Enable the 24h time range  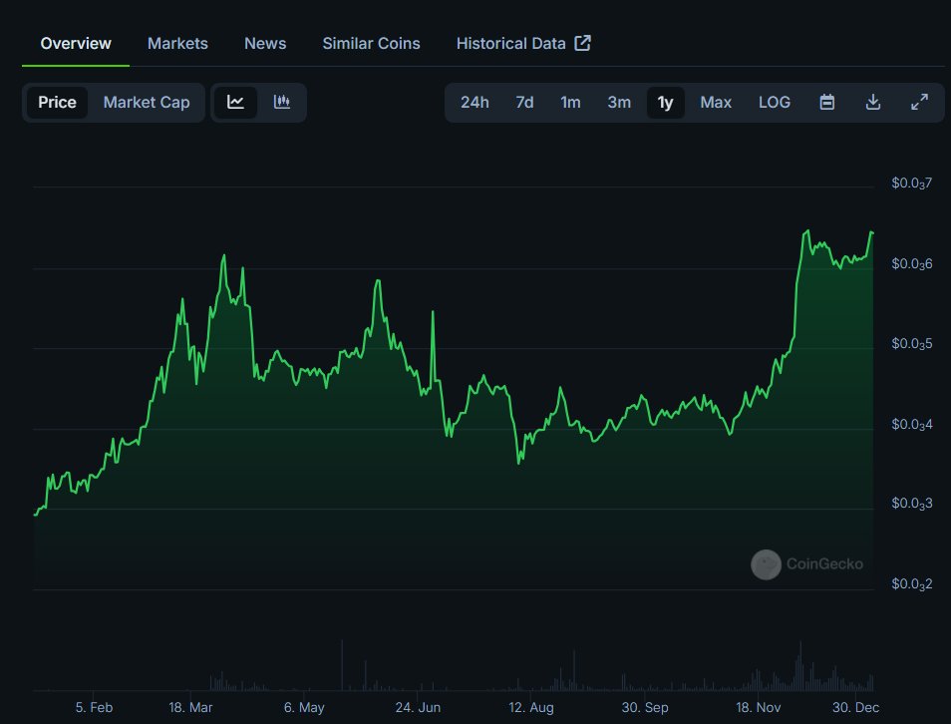point(475,102)
